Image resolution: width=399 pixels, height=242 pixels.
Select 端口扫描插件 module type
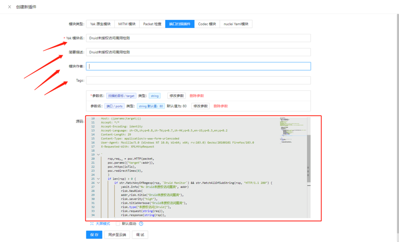(x=180, y=24)
